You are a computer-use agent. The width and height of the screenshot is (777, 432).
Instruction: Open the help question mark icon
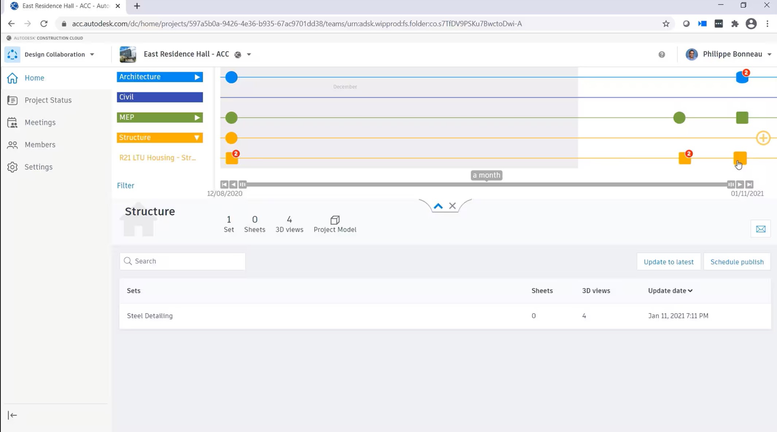pos(661,54)
